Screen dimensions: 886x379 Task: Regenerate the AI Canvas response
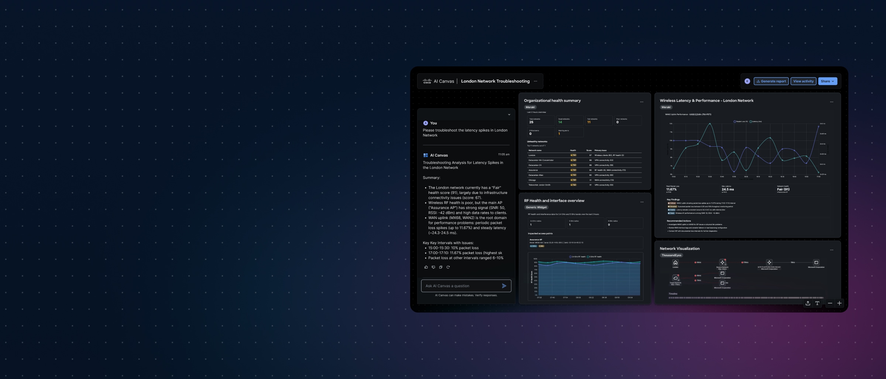(448, 267)
